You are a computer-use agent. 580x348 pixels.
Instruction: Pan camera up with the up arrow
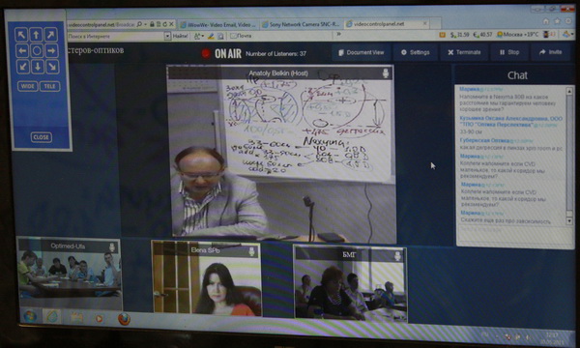[37, 35]
